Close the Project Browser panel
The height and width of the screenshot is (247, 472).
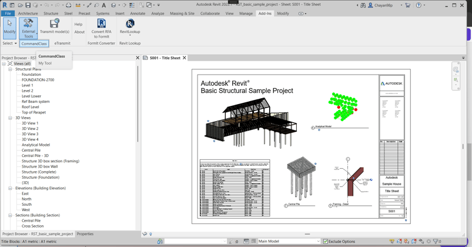(138, 58)
